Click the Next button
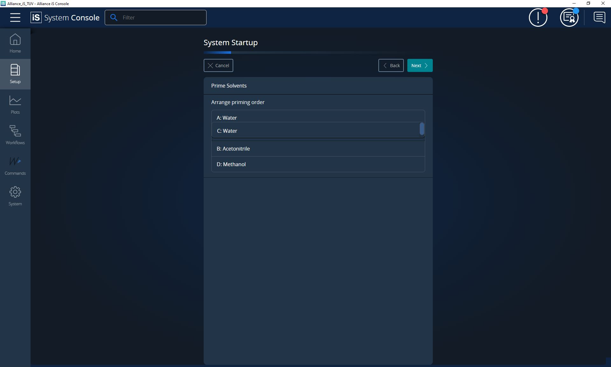 click(419, 66)
